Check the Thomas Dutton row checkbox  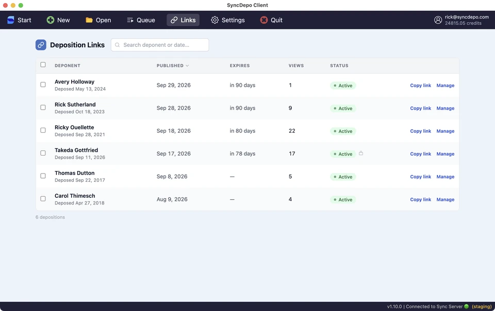(43, 176)
